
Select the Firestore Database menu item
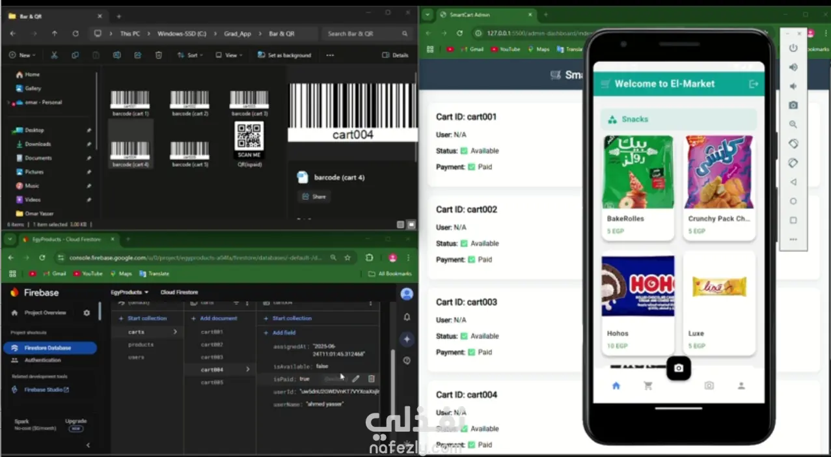[x=49, y=348]
